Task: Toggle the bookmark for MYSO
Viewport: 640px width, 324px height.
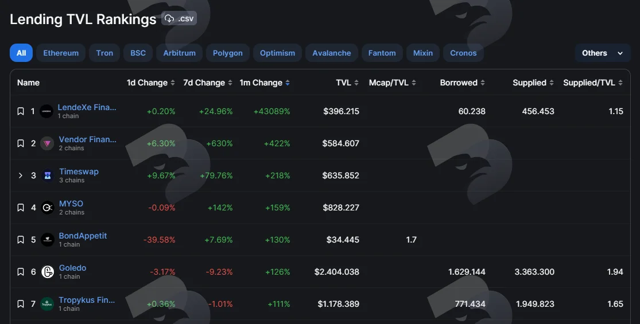Action: point(21,208)
